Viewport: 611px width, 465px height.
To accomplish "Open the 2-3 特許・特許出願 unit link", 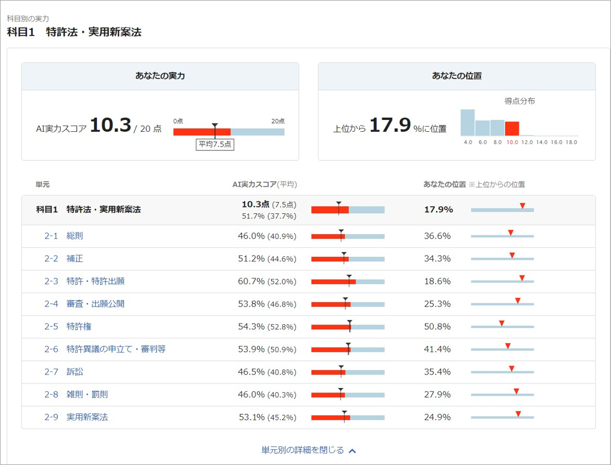I will pos(84,281).
